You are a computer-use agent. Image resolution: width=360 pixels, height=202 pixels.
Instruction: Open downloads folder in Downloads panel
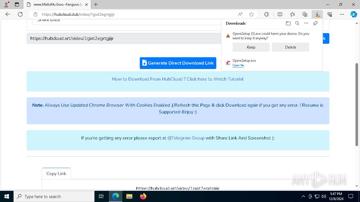(x=288, y=23)
